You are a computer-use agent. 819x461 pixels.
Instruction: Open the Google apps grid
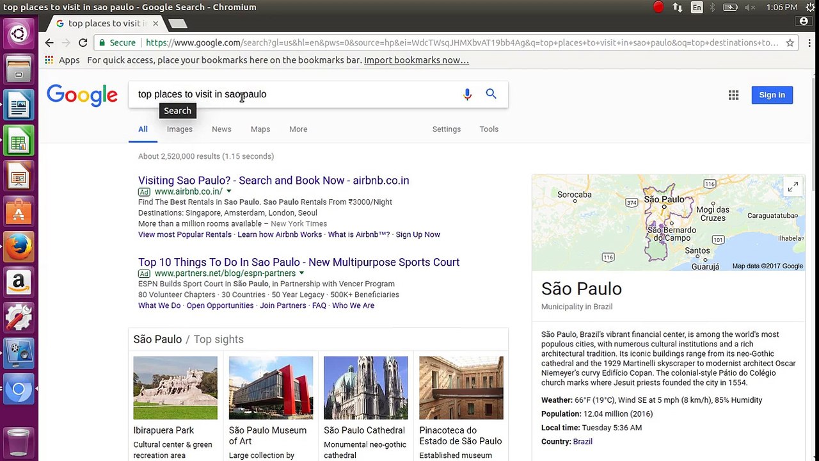click(x=733, y=95)
